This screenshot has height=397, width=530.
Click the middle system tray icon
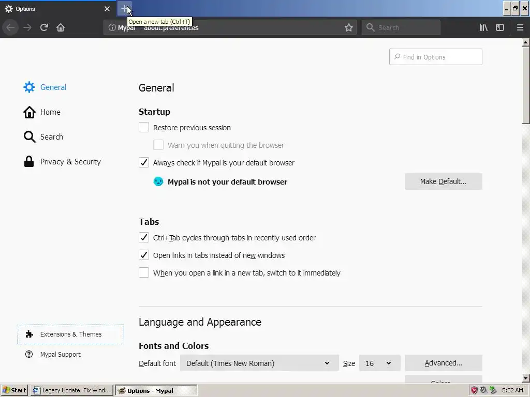click(x=483, y=390)
